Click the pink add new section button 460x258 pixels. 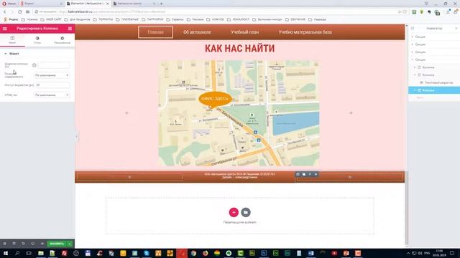point(234,212)
